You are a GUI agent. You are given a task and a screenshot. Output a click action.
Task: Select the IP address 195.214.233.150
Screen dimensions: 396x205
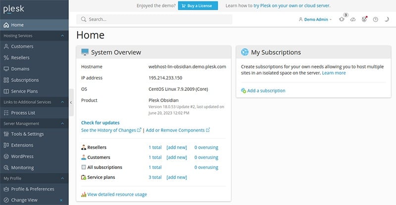(x=165, y=78)
